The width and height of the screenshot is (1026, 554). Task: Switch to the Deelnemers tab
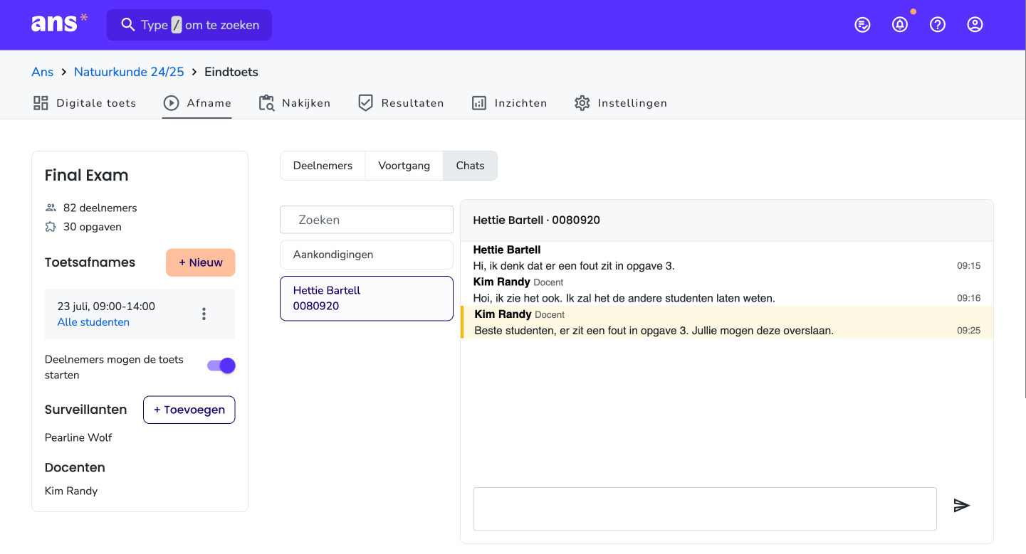[x=323, y=166]
